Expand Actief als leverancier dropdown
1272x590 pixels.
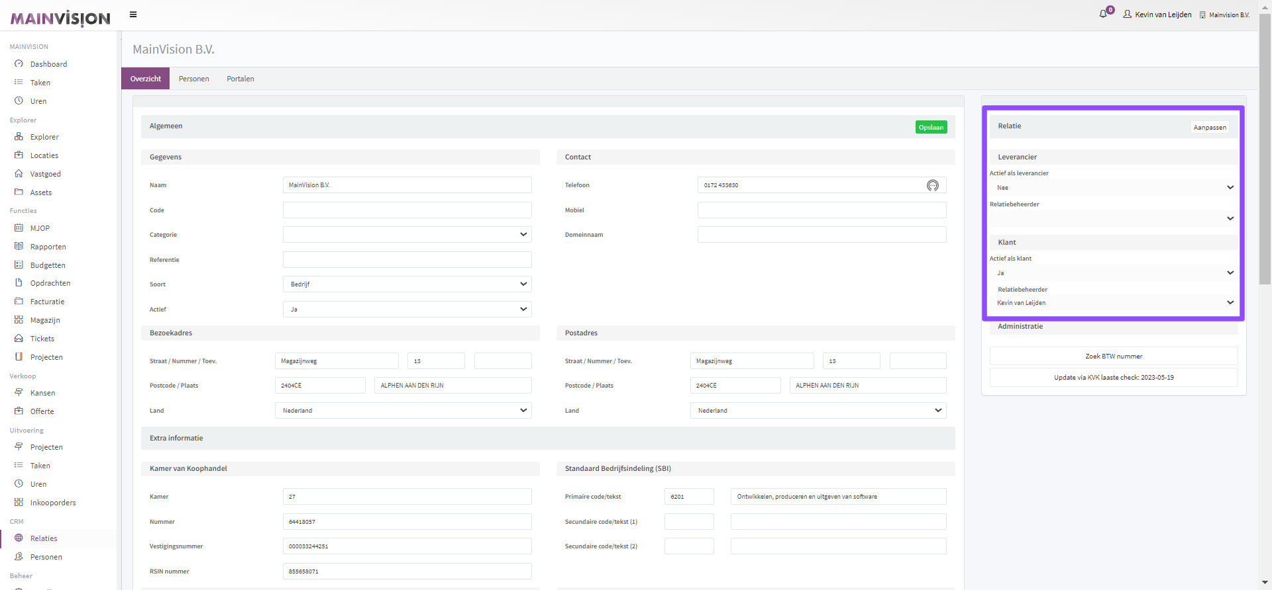pyautogui.click(x=1114, y=188)
